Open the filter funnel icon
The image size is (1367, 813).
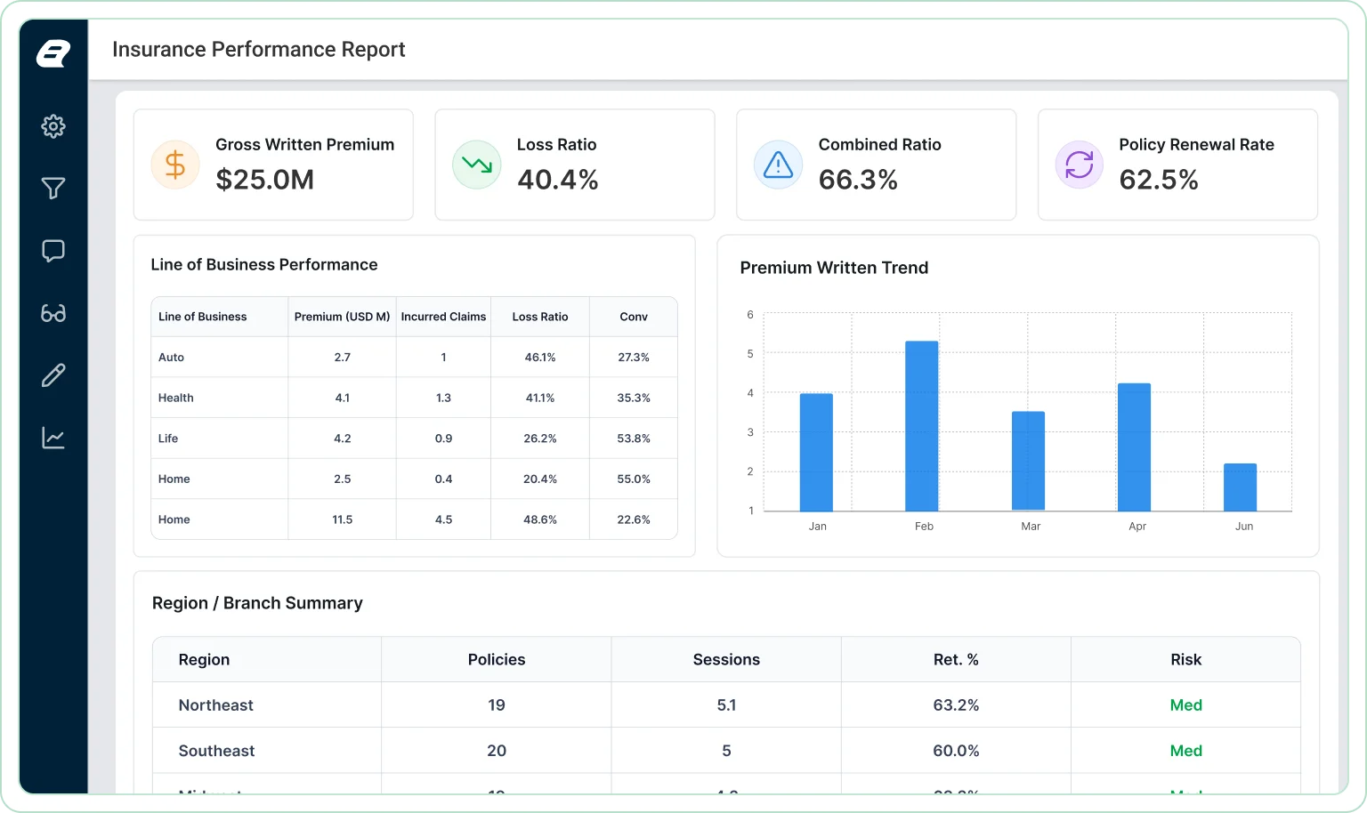[53, 189]
